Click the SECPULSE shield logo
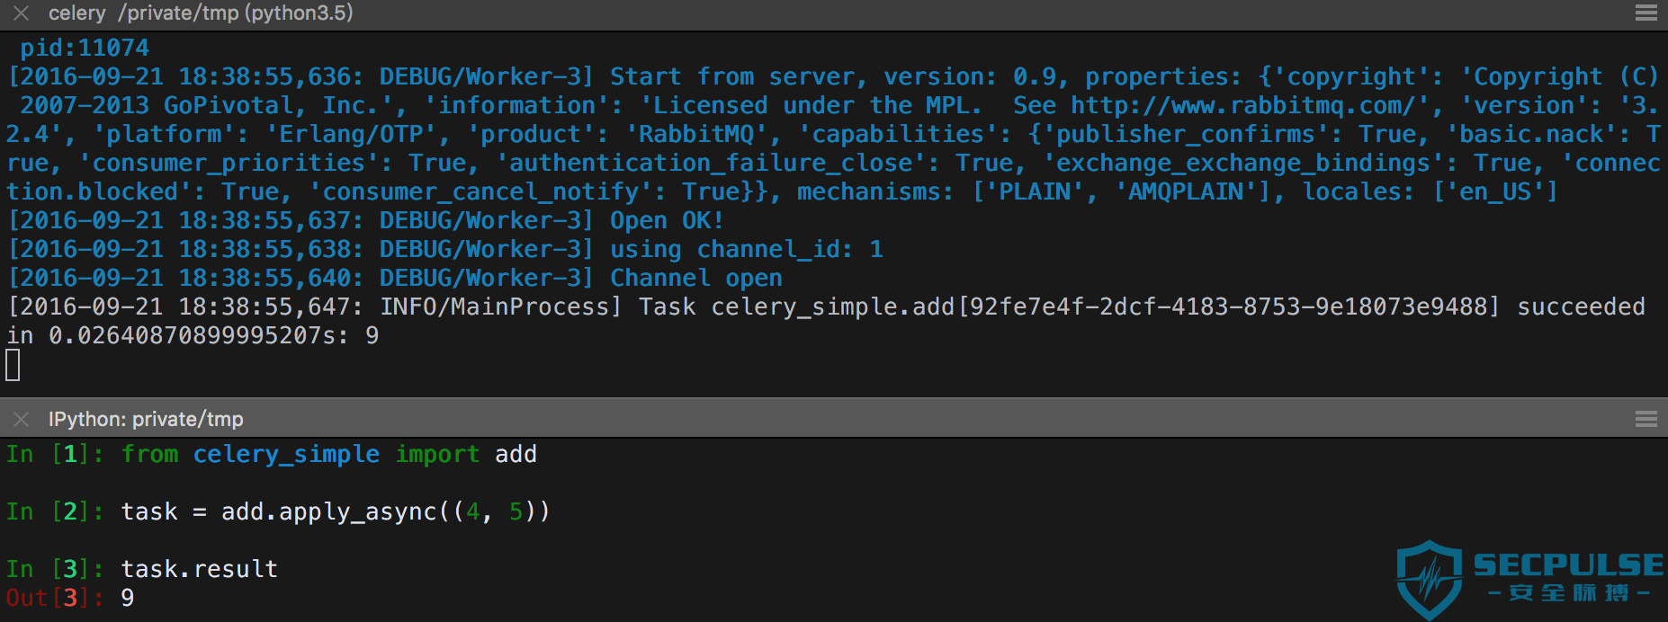Viewport: 1668px width, 622px height. point(1429,580)
